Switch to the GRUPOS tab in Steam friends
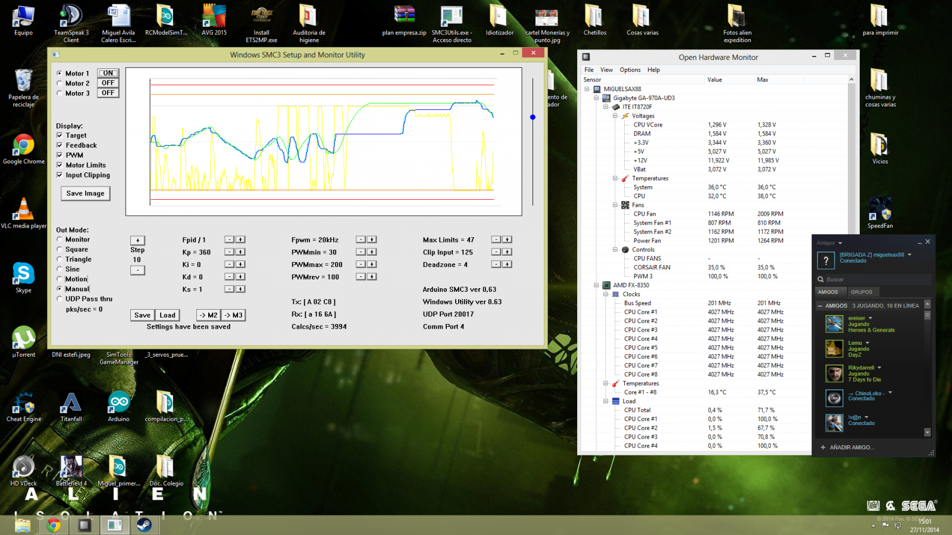952x535 pixels. (x=861, y=292)
